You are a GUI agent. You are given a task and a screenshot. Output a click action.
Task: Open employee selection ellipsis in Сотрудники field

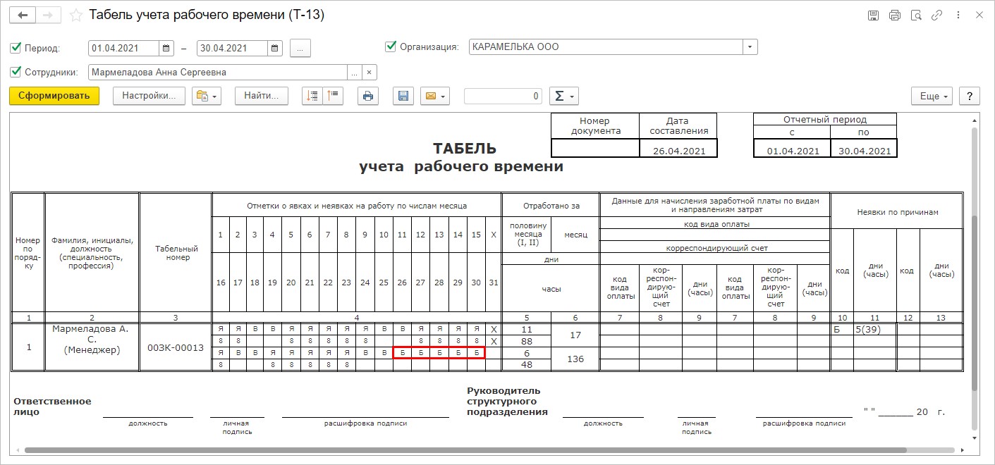click(355, 72)
